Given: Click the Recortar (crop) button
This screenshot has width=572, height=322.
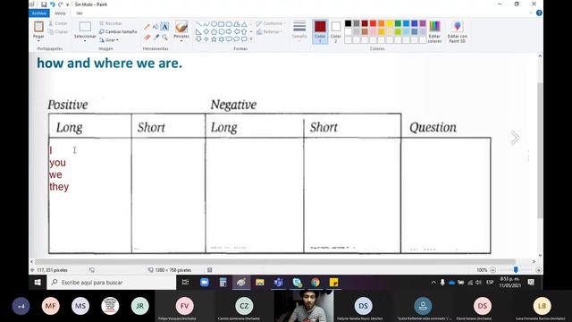Looking at the screenshot, I should [111, 23].
